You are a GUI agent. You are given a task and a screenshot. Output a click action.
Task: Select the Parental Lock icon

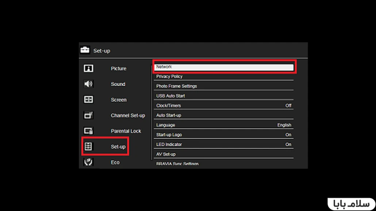click(x=88, y=131)
